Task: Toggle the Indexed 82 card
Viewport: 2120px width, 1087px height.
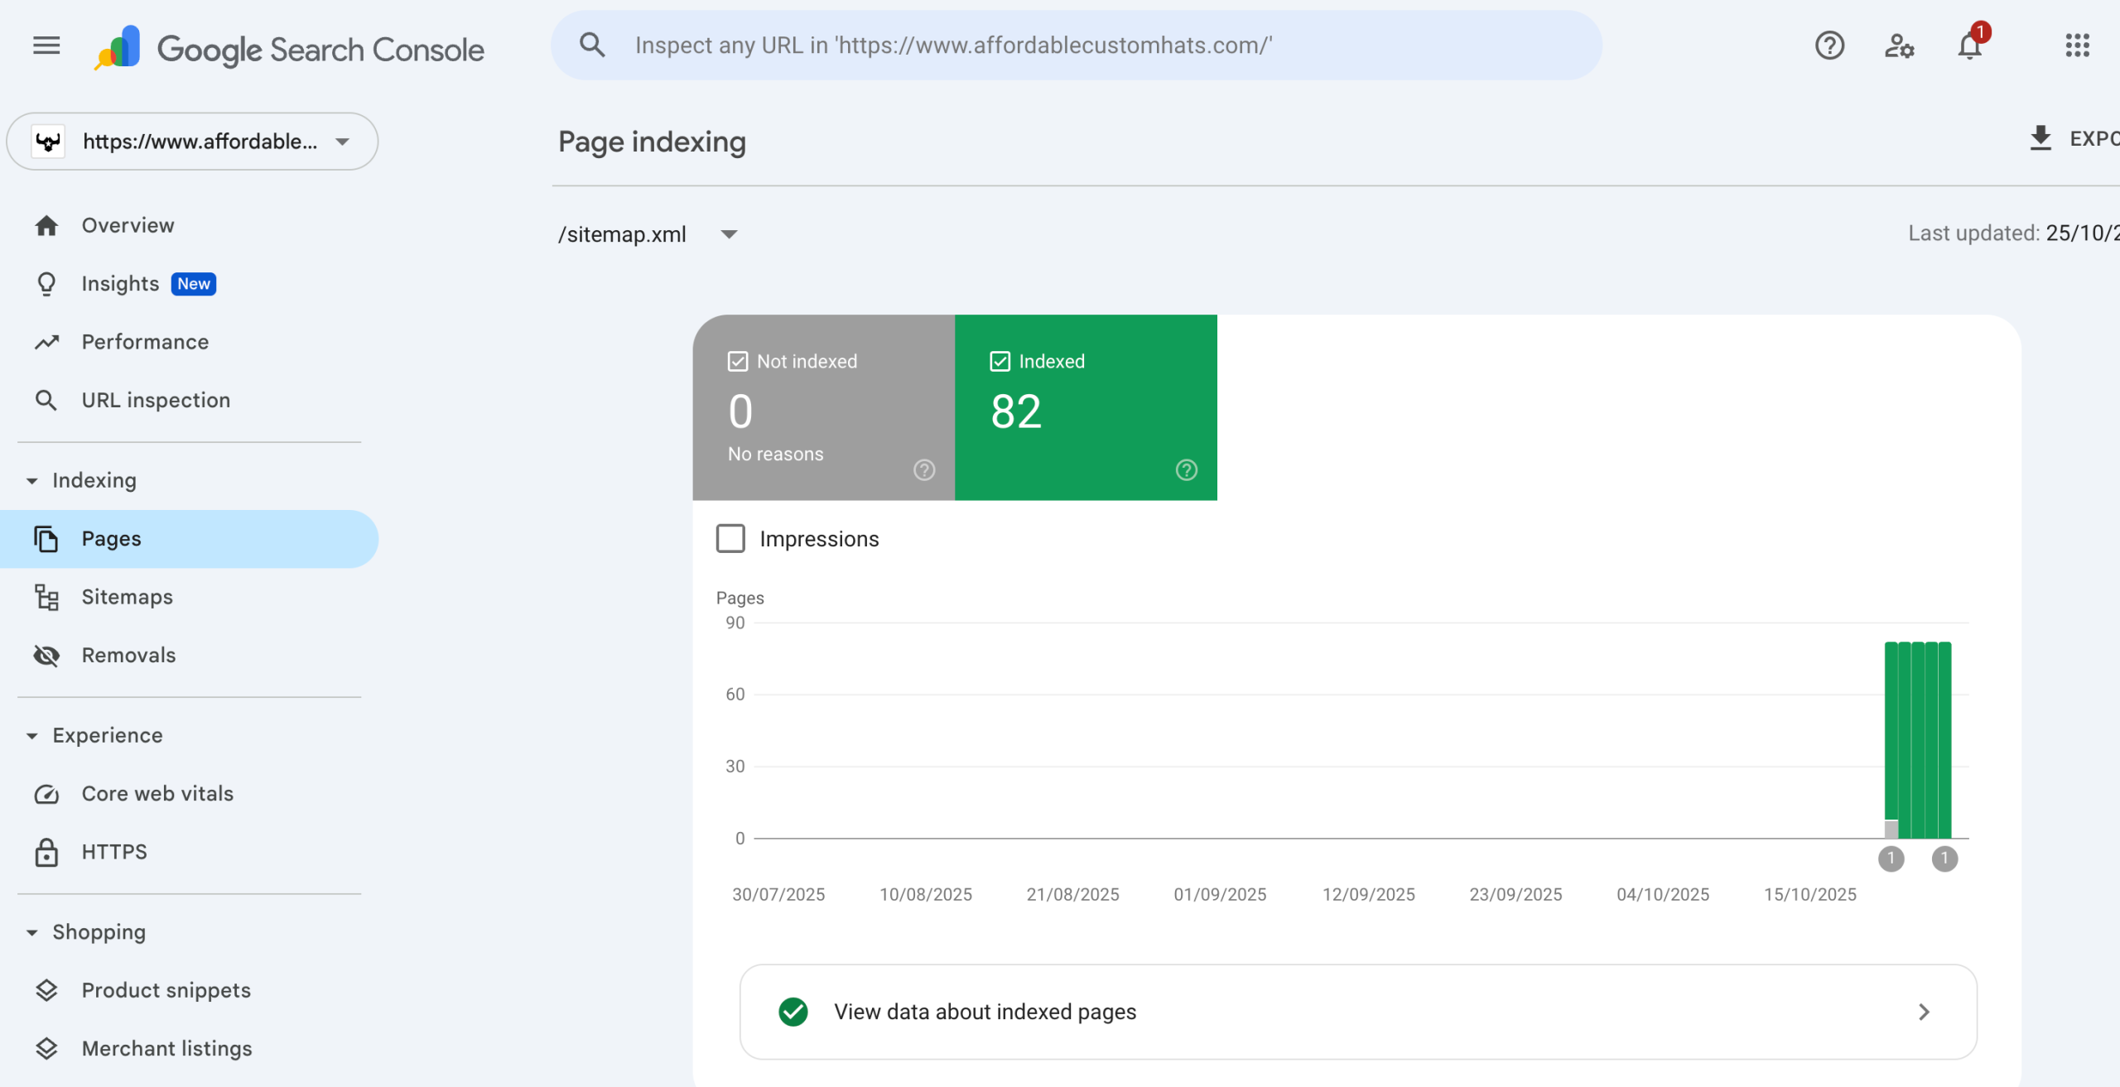Action: point(1086,407)
